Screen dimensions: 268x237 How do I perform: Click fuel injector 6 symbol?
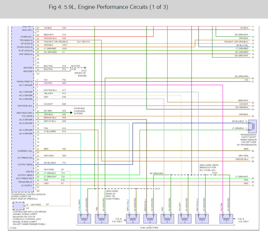[150, 219]
